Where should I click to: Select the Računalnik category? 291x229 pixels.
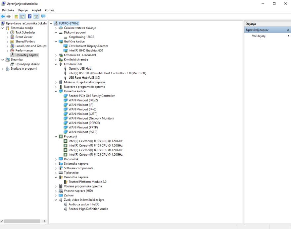click(x=71, y=159)
